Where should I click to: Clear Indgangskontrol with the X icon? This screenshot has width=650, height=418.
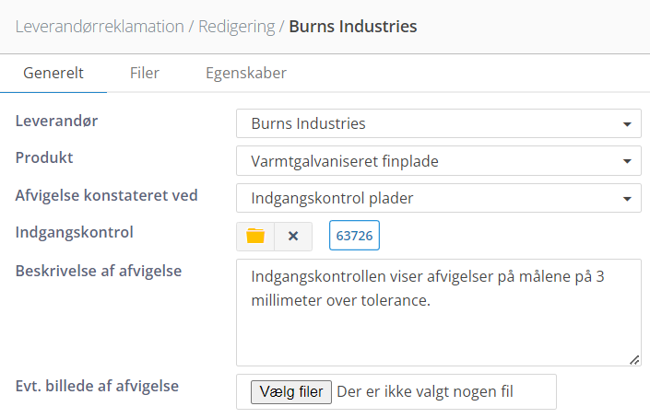click(293, 236)
